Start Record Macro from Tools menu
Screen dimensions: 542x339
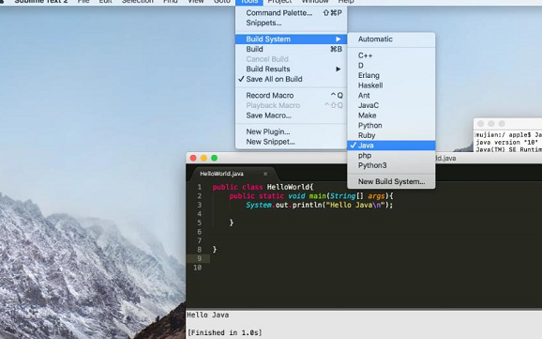coord(291,95)
